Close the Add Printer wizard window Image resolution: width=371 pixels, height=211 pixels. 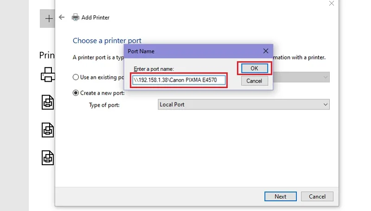[x=332, y=3]
